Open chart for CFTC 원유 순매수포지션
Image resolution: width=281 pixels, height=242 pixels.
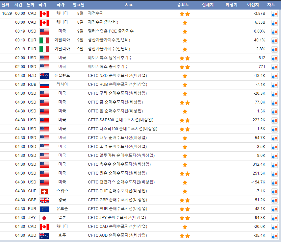click(274, 174)
